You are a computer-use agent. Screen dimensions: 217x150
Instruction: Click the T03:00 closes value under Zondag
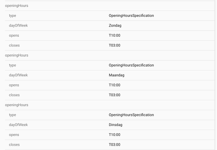tap(115, 45)
